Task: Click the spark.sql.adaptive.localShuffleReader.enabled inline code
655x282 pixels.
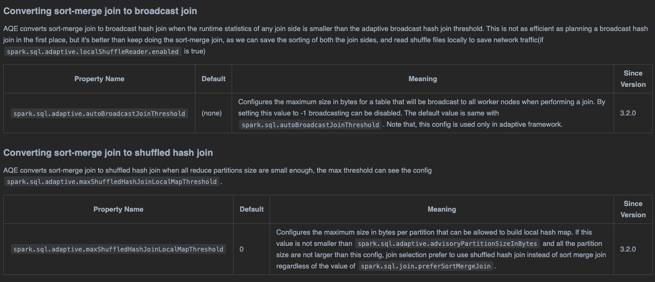Action: click(93, 52)
